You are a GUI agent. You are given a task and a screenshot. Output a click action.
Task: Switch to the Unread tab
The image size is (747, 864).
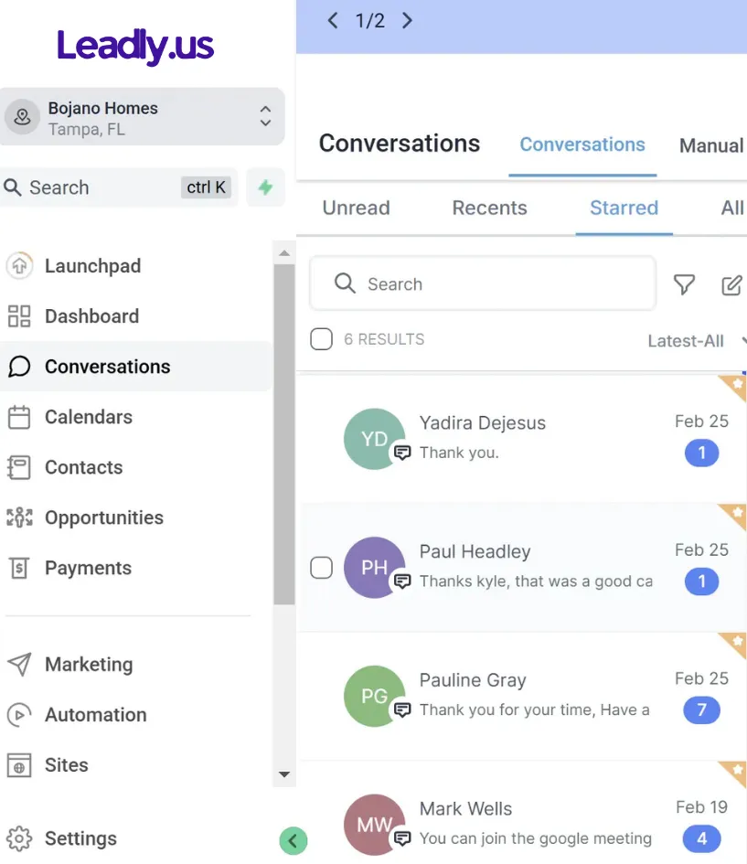(356, 208)
